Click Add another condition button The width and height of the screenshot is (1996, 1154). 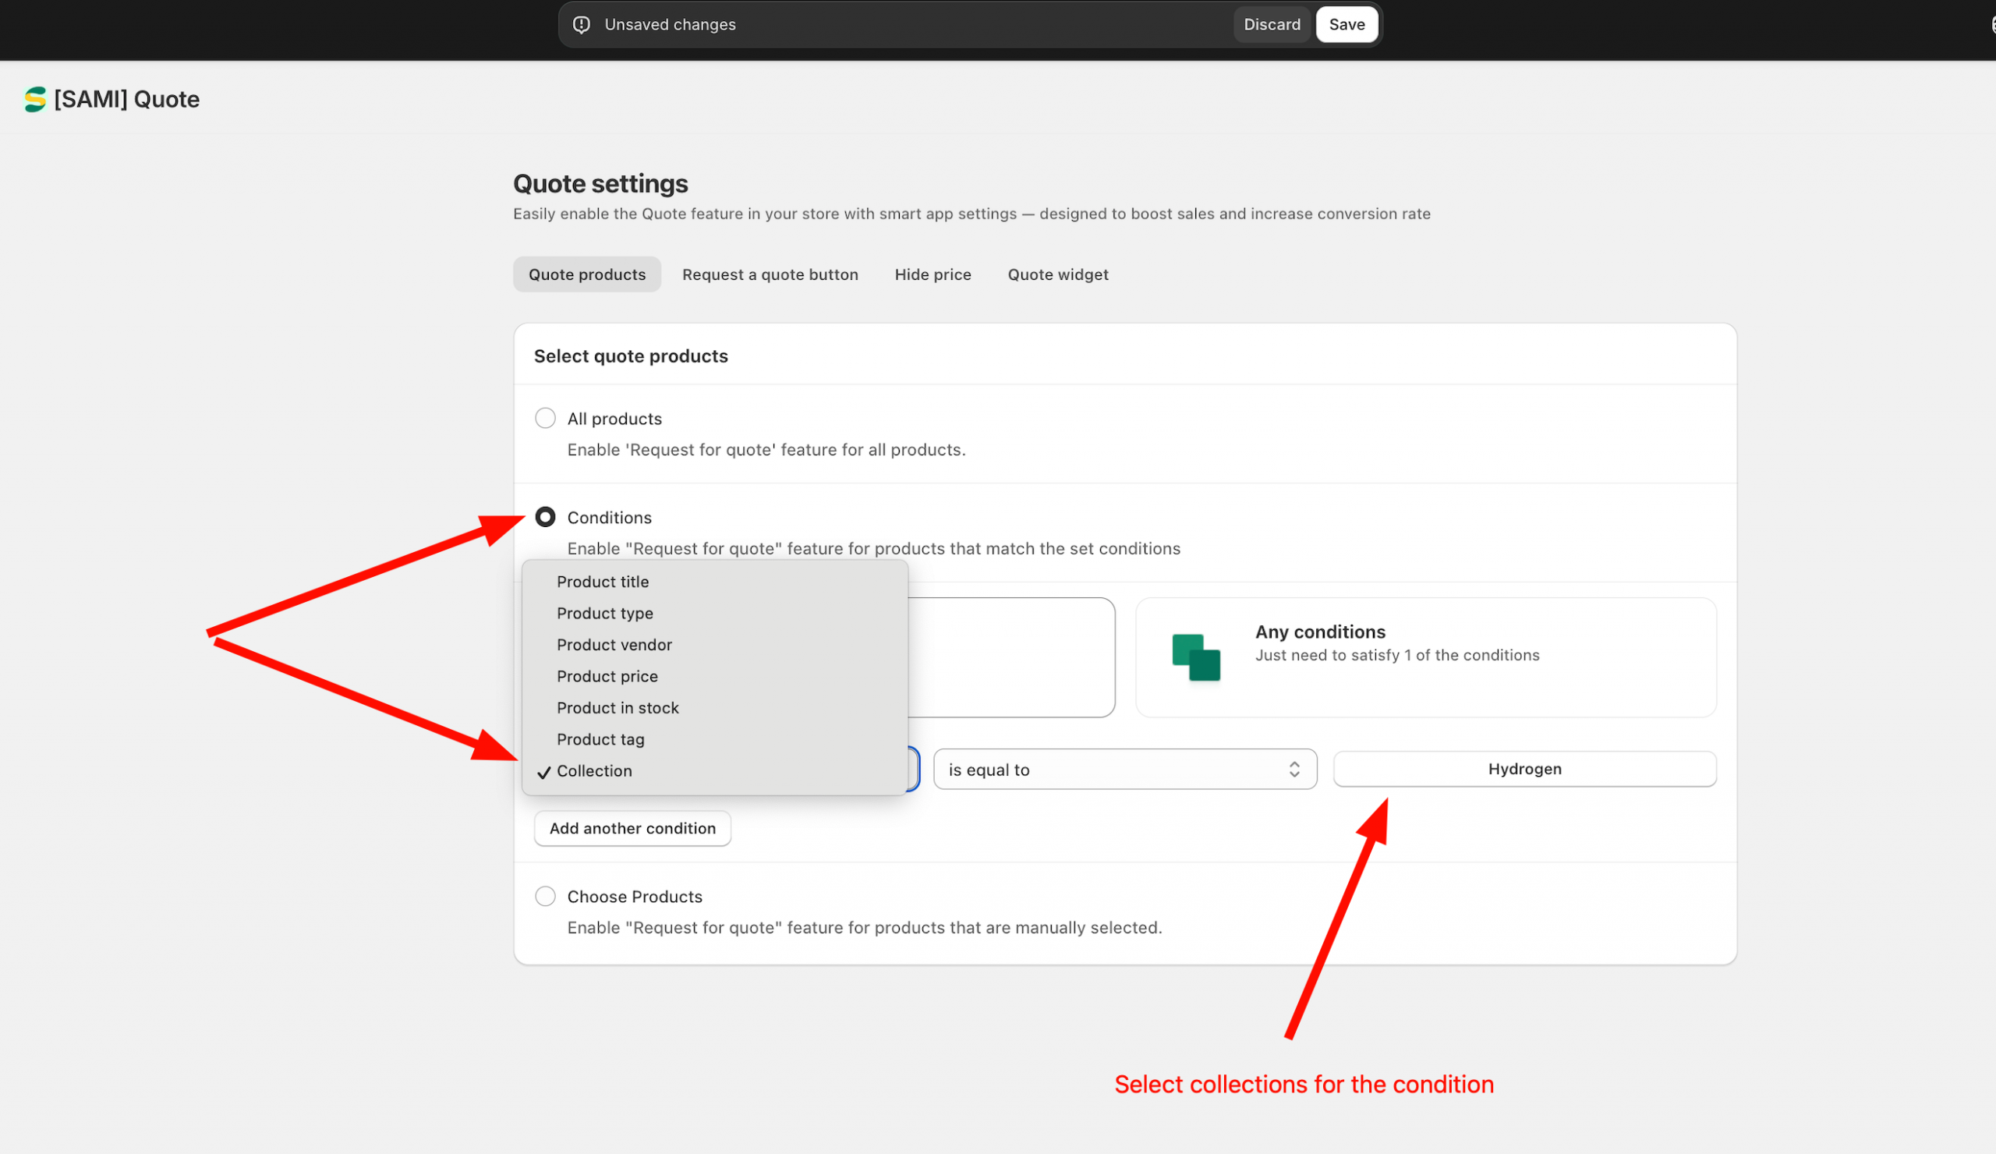tap(632, 829)
